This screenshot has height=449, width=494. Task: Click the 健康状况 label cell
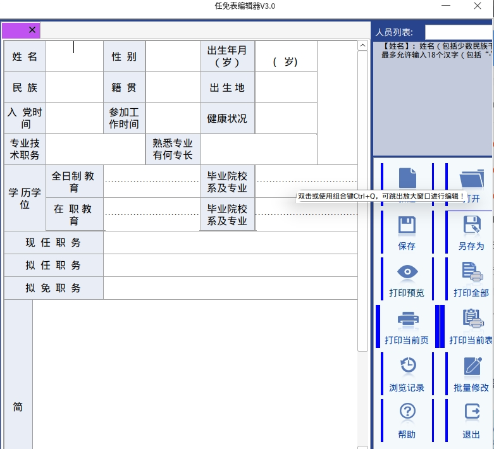click(x=228, y=118)
